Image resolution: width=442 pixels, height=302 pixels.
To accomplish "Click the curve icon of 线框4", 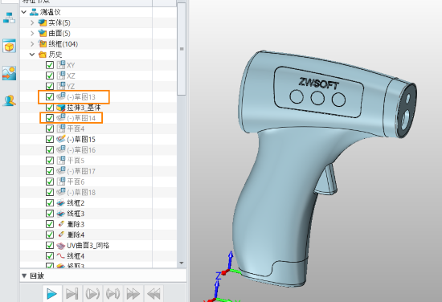I will (60, 255).
